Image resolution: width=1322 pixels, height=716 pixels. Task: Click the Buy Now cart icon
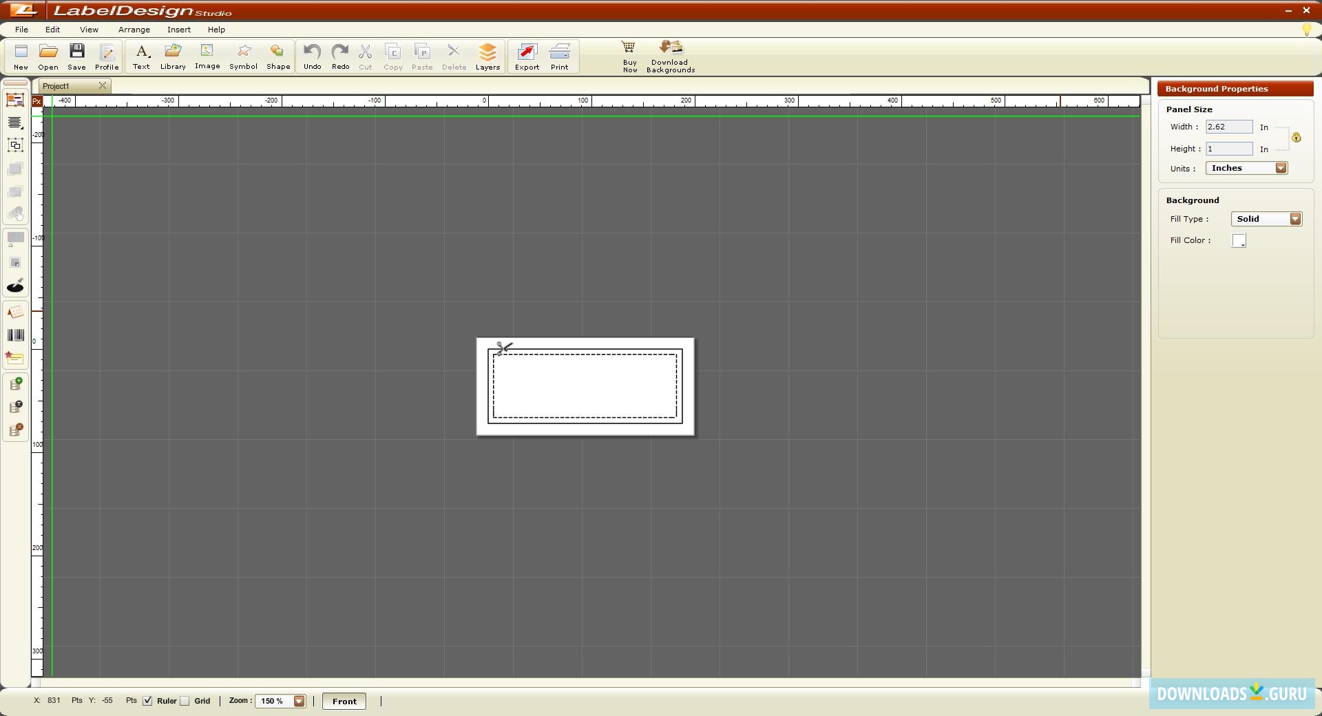(x=629, y=56)
